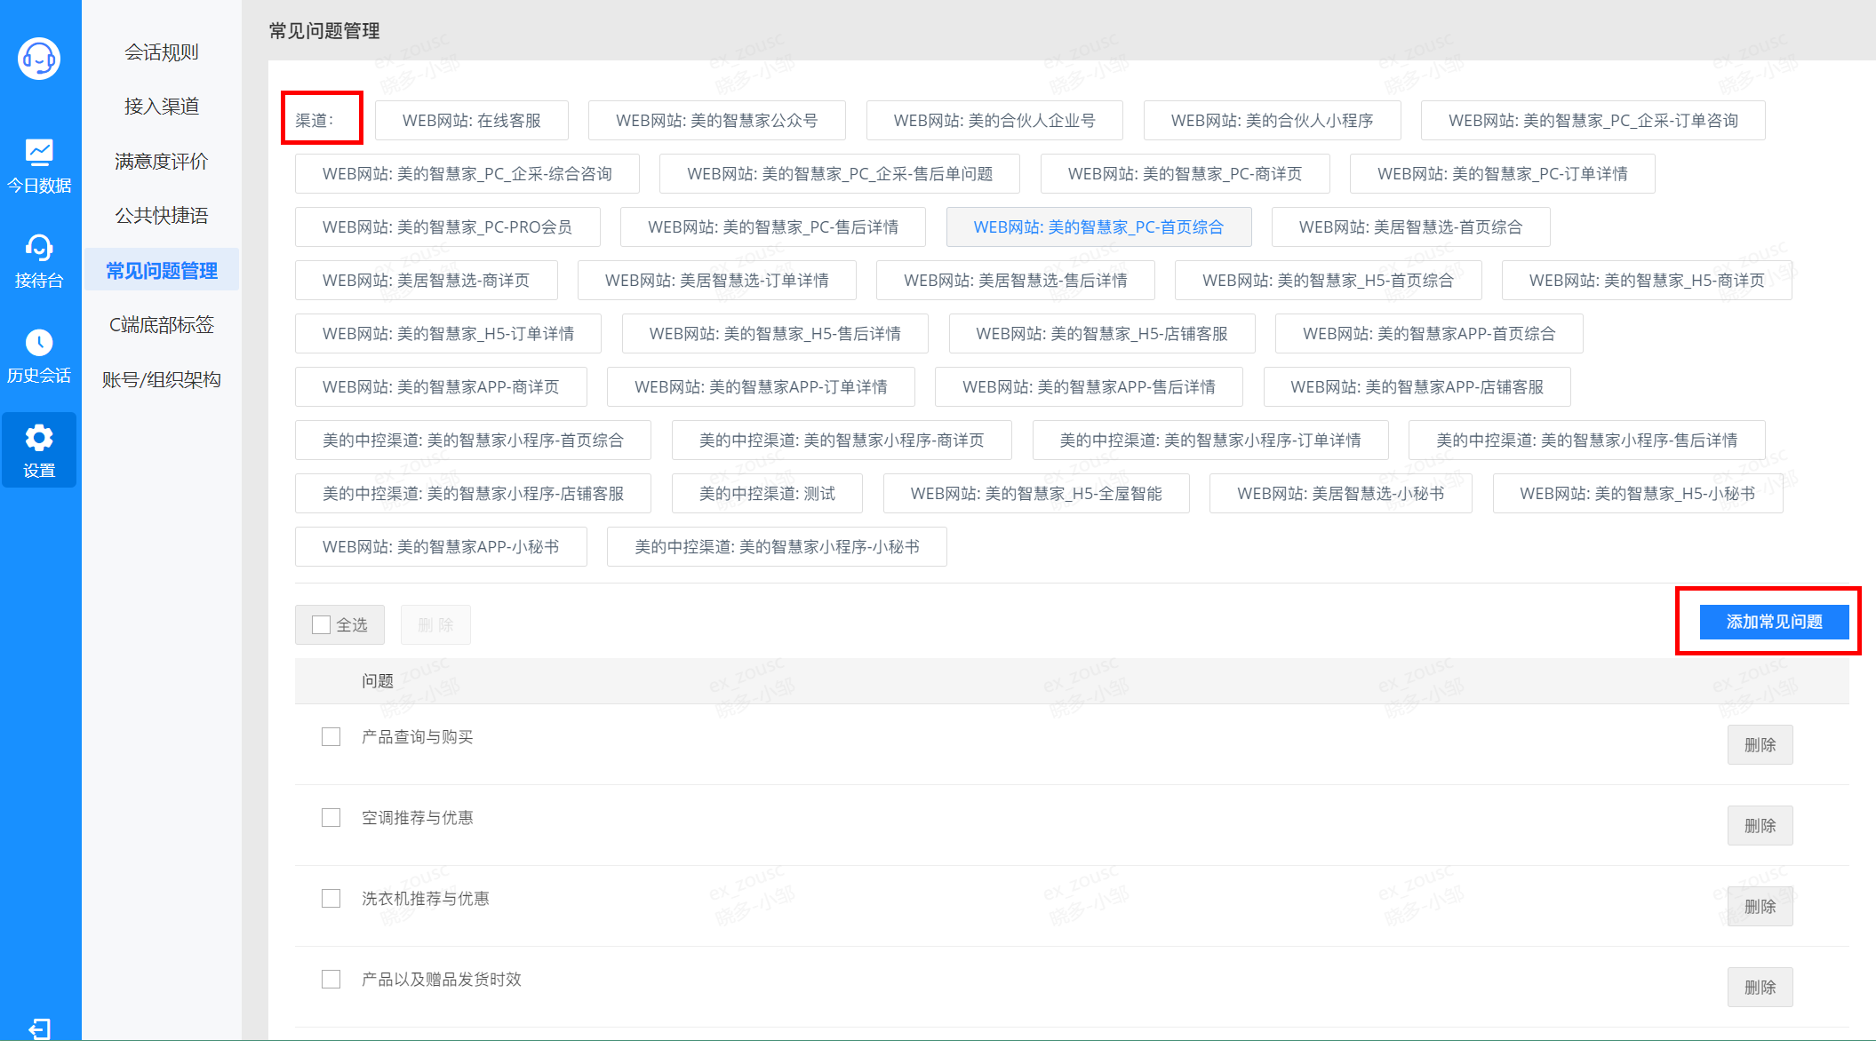
Task: Open the 设置 gear icon
Action: click(39, 437)
